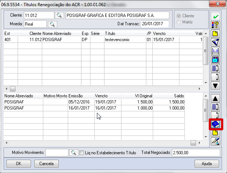The image size is (227, 173).
Task: Click upper grid vertical scrollbar thumb
Action: coord(206,51)
